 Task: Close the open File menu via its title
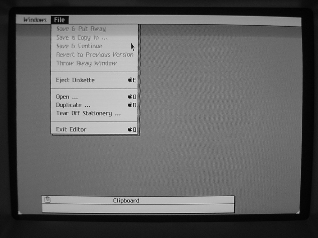59,20
